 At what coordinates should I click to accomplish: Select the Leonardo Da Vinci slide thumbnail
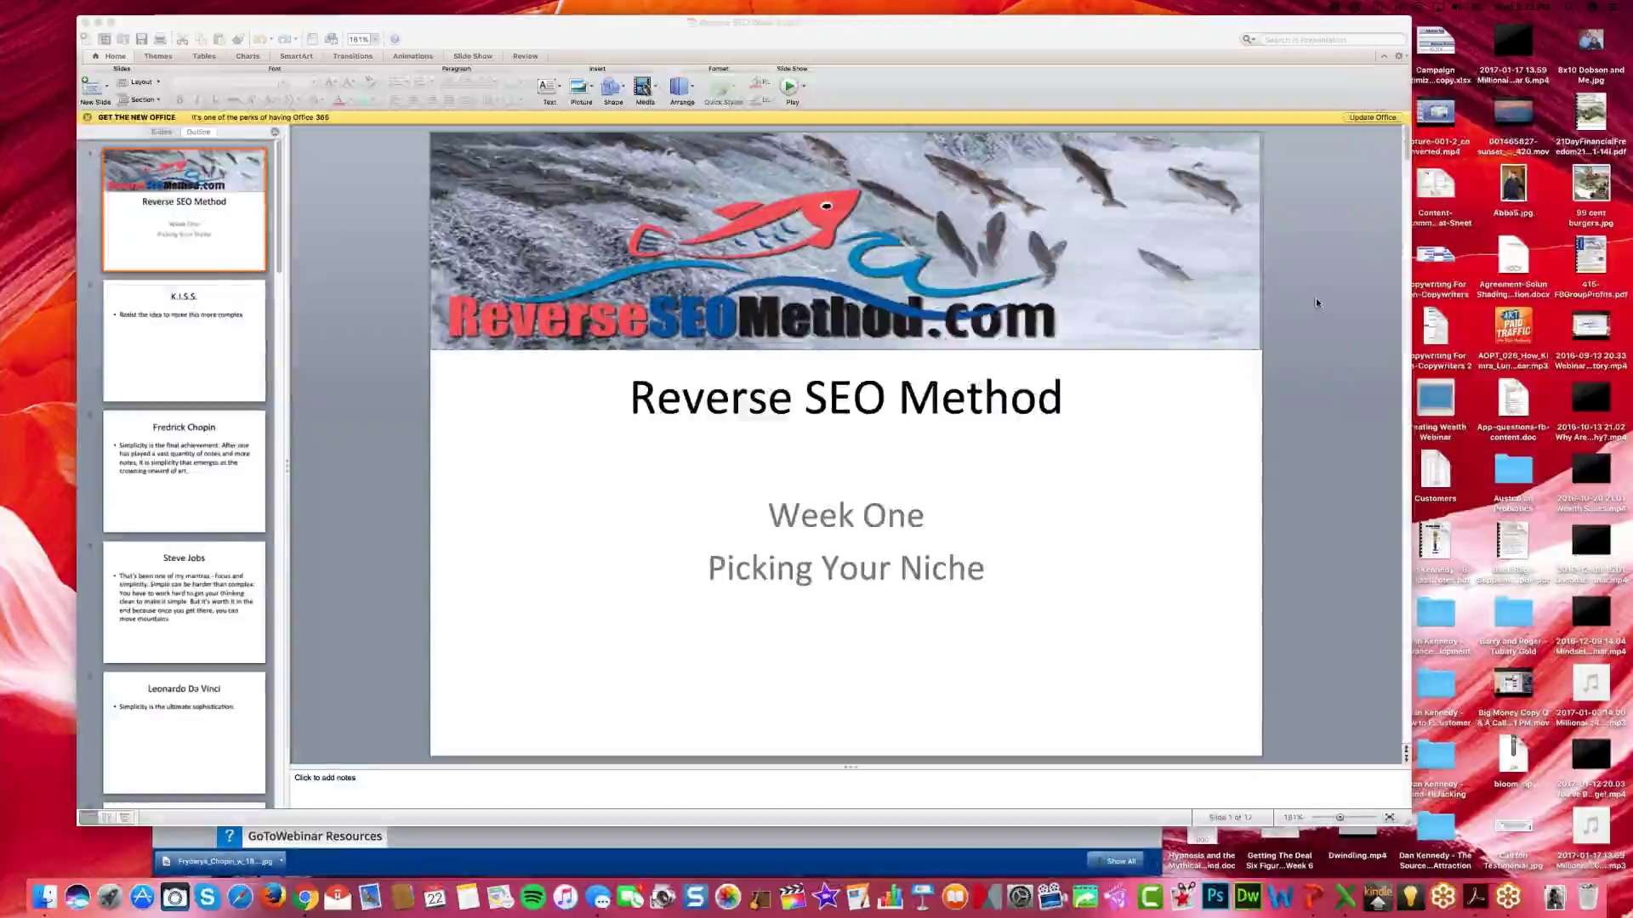tap(185, 733)
